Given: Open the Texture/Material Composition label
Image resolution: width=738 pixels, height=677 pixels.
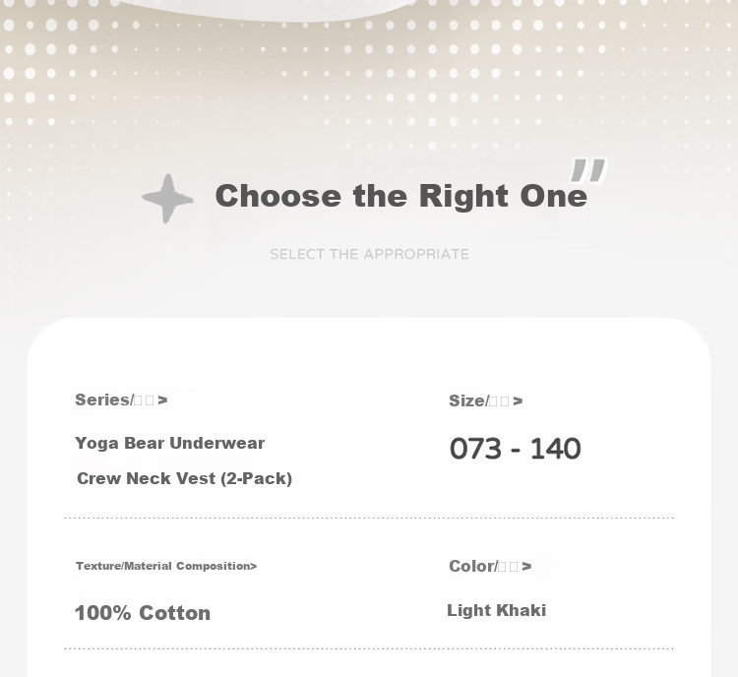Looking at the screenshot, I should pos(166,566).
